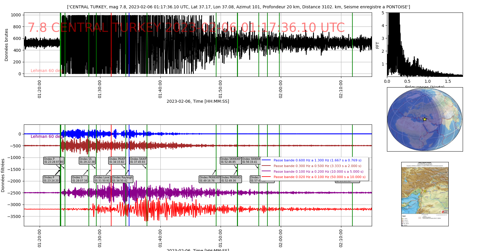
Task: Select the Ondes Love annotation label
Action: 102,179
